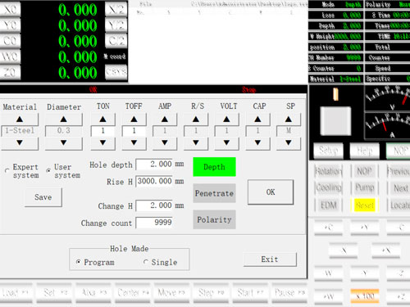The width and height of the screenshot is (410, 307).
Task: Increase the Diameter with up arrow
Action: coord(63,119)
